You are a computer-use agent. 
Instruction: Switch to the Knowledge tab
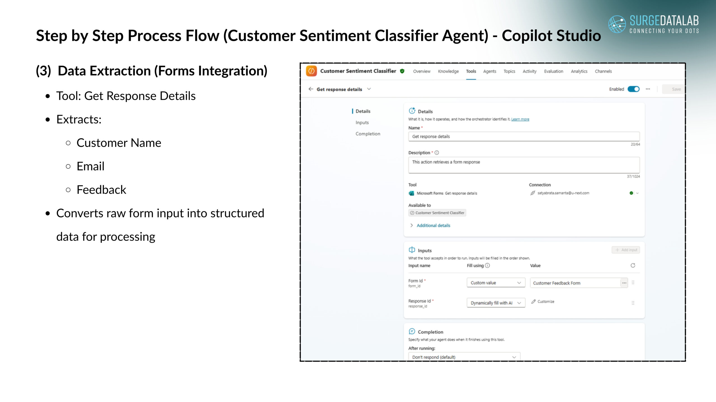coord(448,71)
